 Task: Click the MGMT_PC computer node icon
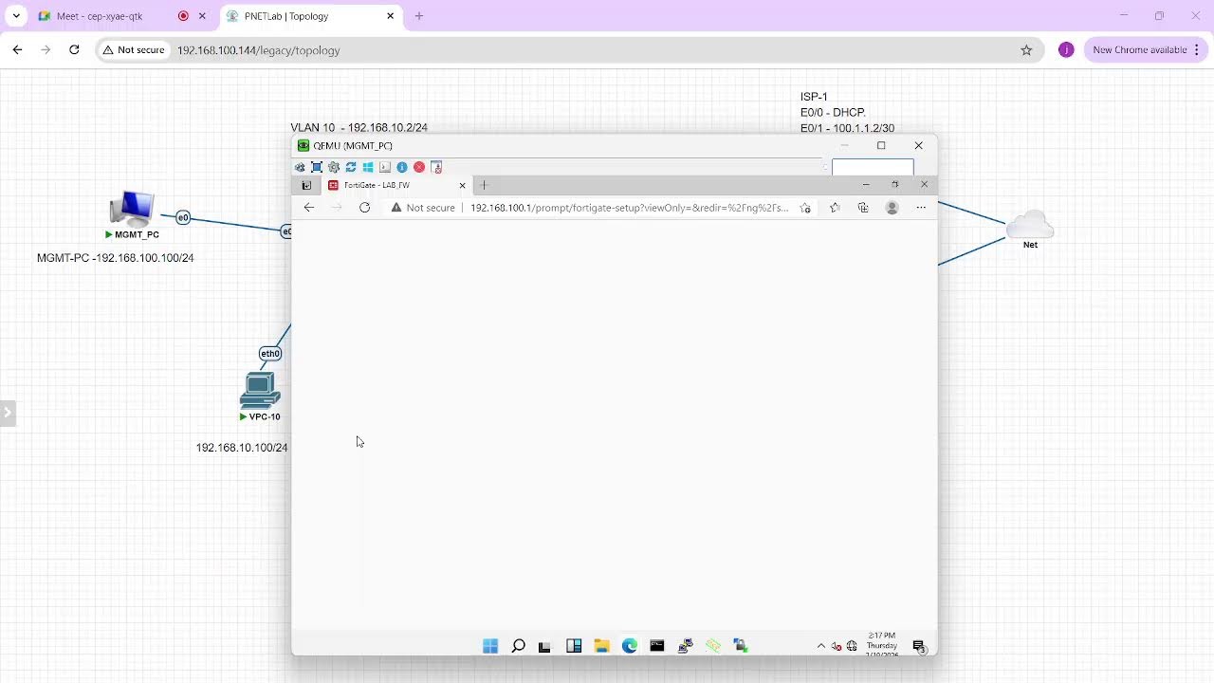click(132, 209)
